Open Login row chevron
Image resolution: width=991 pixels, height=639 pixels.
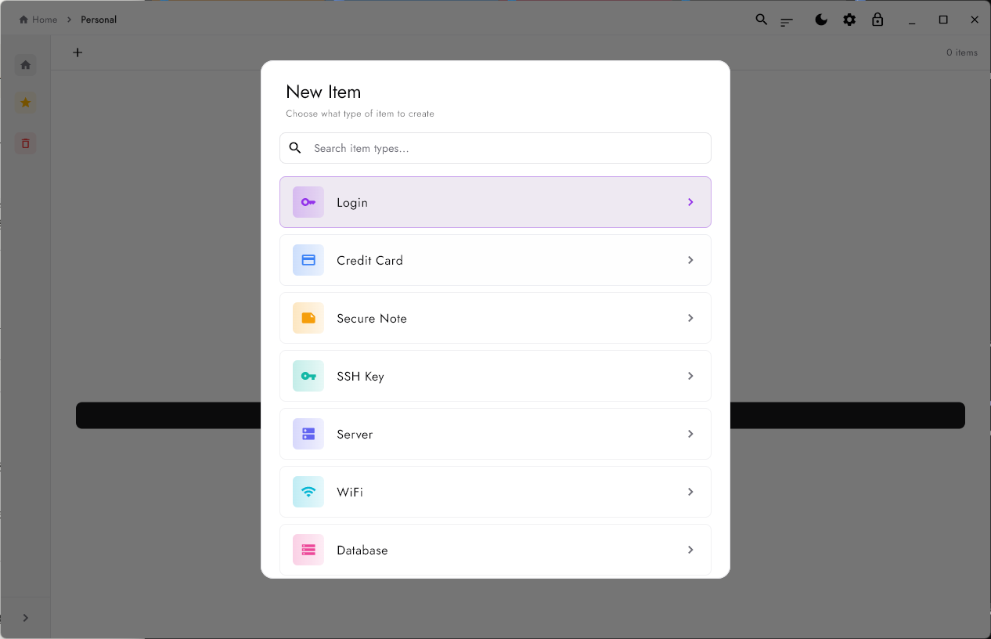tap(690, 202)
